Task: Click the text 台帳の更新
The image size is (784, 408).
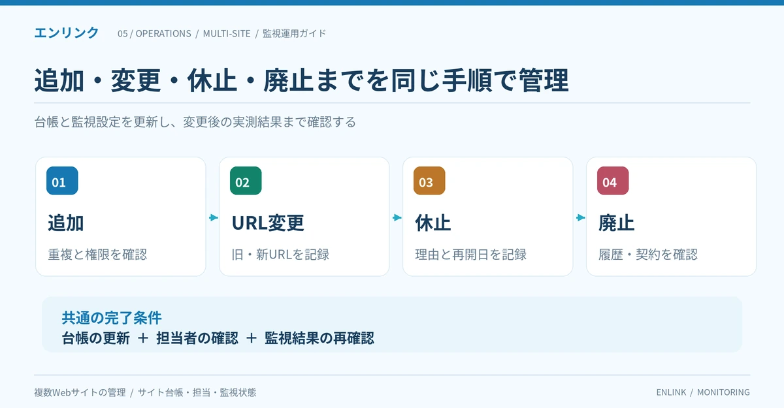Action: [95, 338]
